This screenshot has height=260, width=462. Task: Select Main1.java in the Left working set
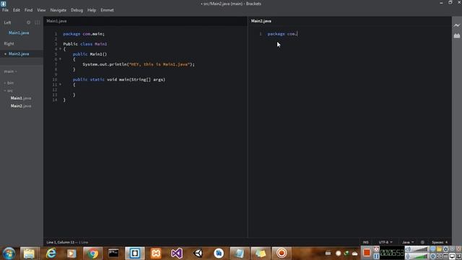coord(19,32)
